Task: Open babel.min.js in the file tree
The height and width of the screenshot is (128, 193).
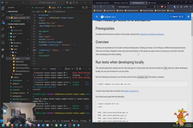Action: (x=19, y=62)
